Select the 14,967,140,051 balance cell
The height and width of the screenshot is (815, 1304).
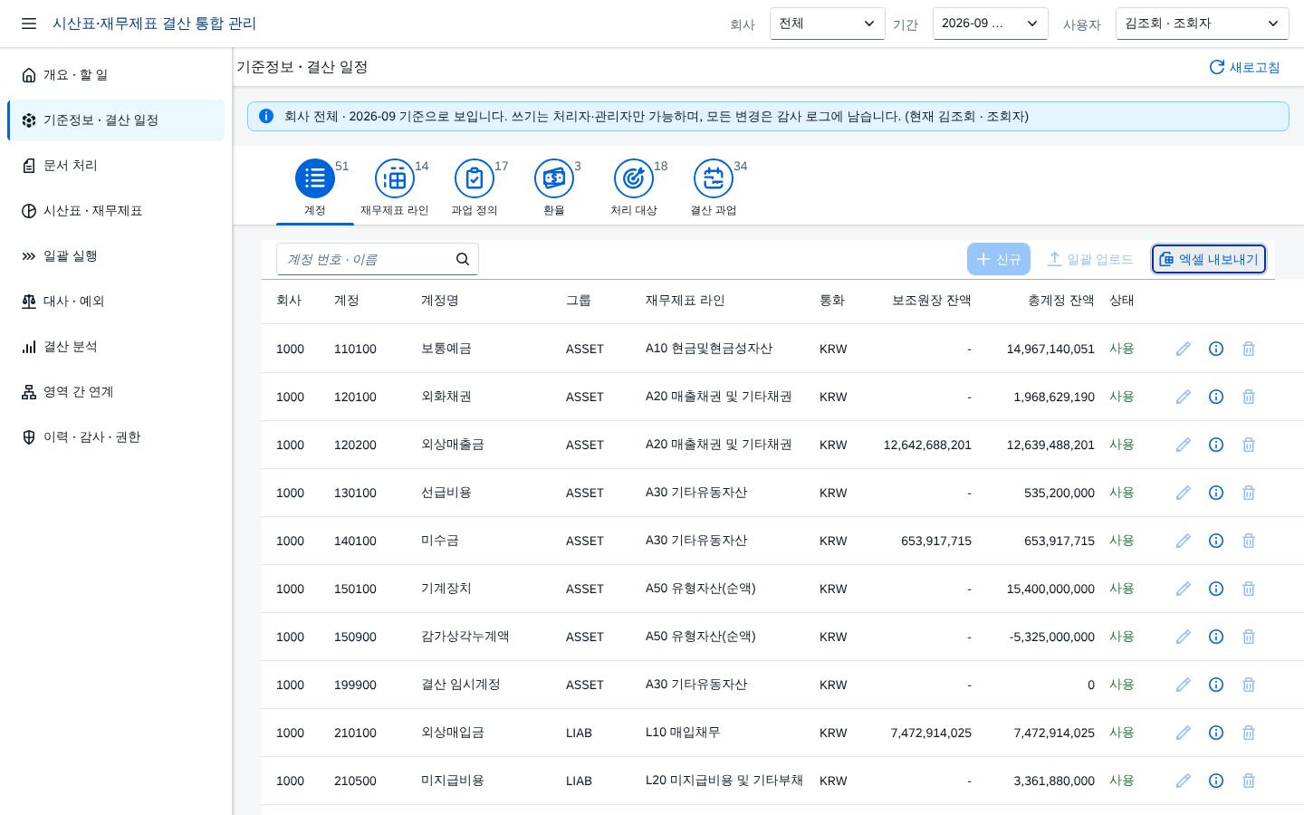tap(1050, 349)
